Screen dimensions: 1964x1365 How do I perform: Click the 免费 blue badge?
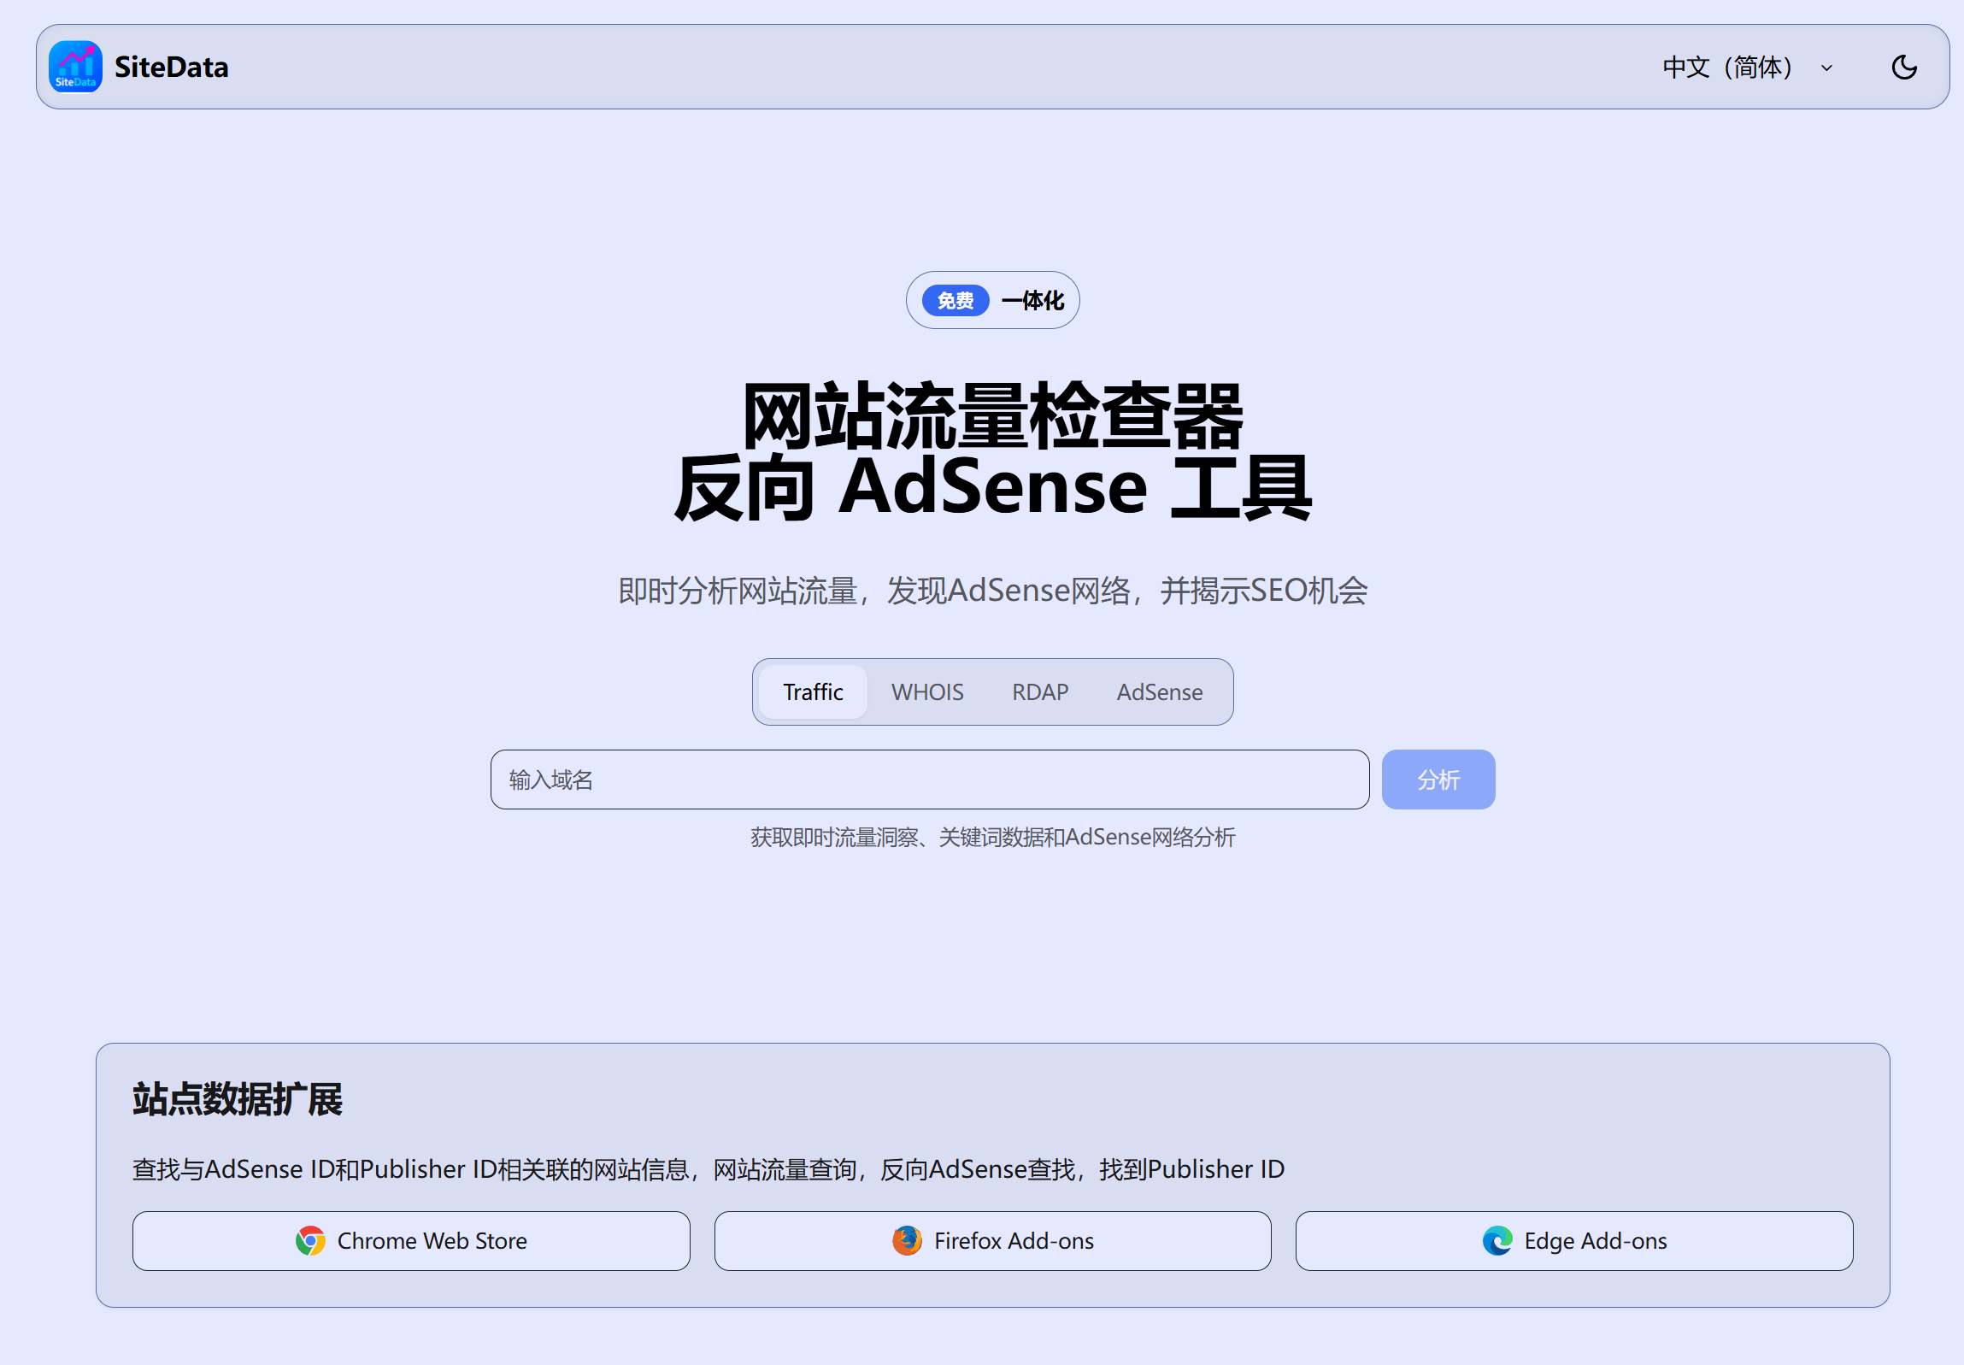pyautogui.click(x=955, y=300)
